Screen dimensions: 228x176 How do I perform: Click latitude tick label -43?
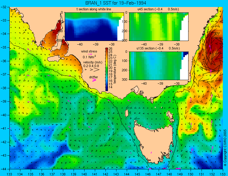coord(4,155)
